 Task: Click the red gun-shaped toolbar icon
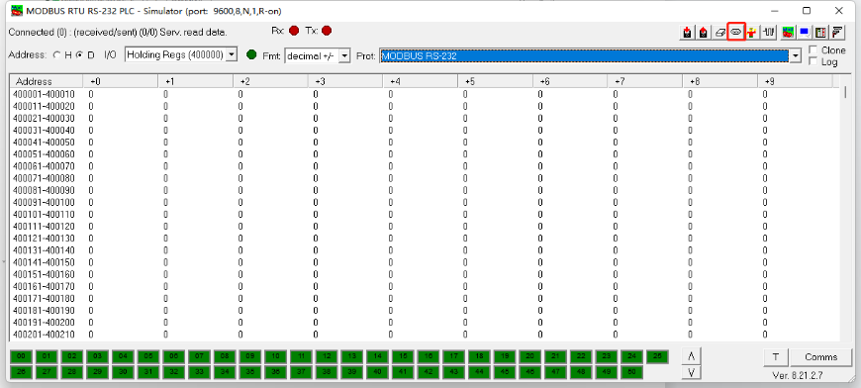pyautogui.click(x=837, y=33)
